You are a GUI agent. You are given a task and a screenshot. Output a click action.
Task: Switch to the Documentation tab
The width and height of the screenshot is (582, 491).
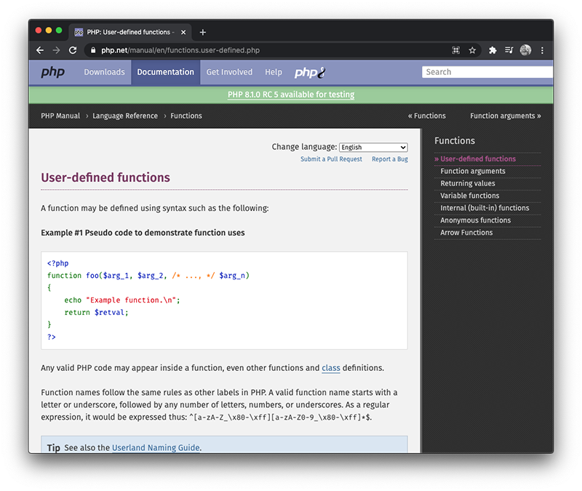pyautogui.click(x=165, y=72)
